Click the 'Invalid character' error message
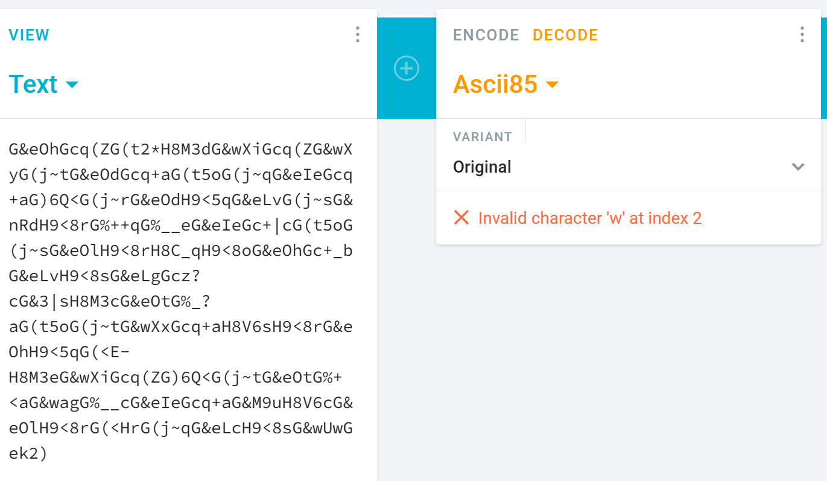 (589, 218)
